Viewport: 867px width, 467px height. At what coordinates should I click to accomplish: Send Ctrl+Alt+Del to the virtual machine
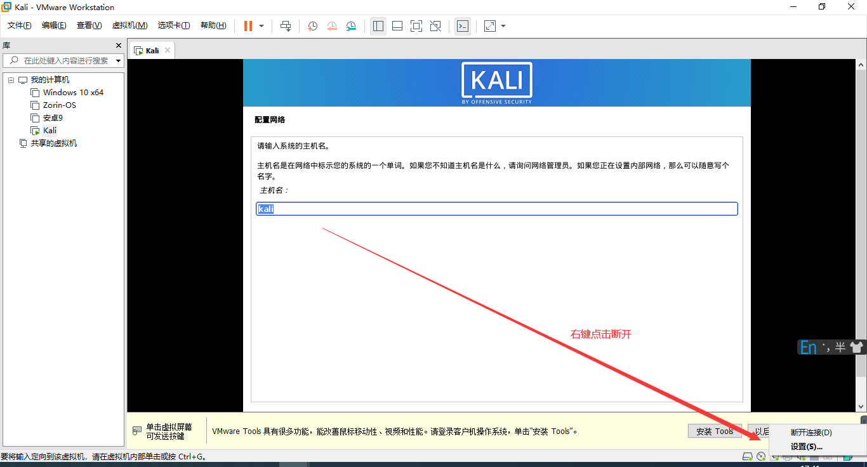[286, 26]
